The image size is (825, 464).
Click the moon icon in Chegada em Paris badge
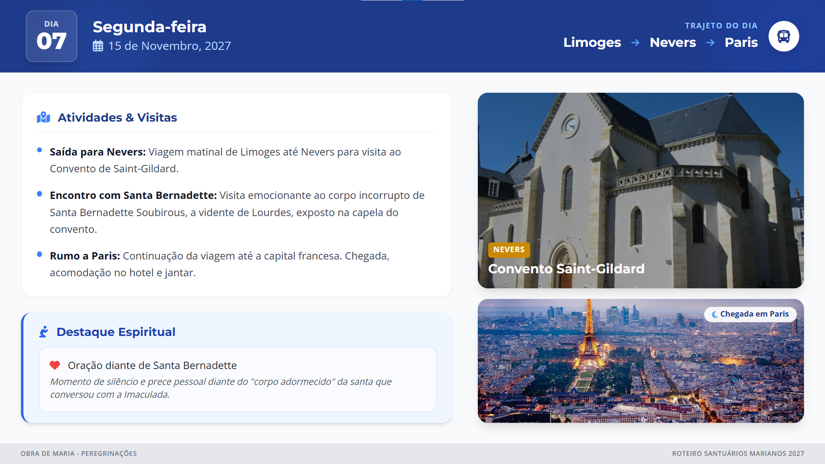click(715, 314)
